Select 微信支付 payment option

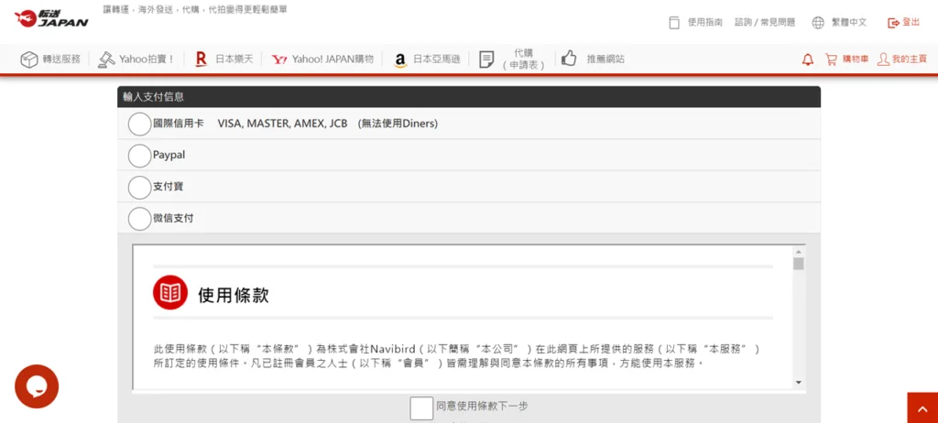pos(139,219)
